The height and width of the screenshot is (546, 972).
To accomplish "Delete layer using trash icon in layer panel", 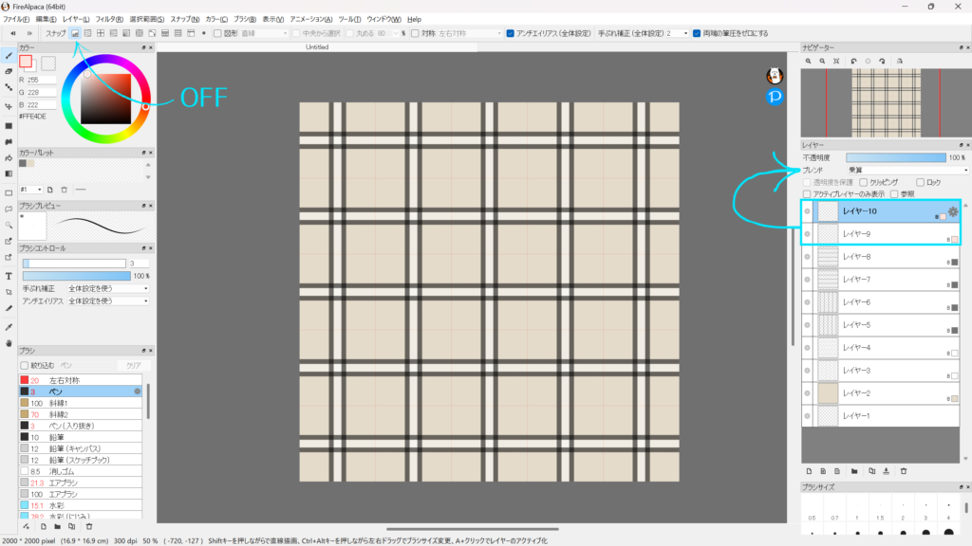I will point(904,470).
